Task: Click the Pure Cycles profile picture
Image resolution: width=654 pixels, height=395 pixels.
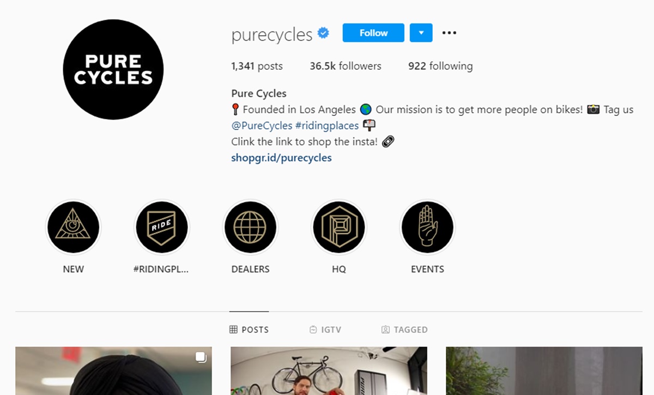Action: (113, 69)
